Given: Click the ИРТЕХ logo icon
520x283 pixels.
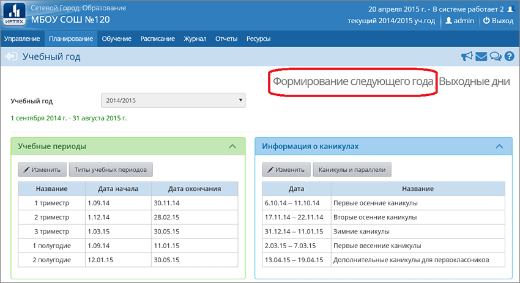Looking at the screenshot, I should [15, 15].
